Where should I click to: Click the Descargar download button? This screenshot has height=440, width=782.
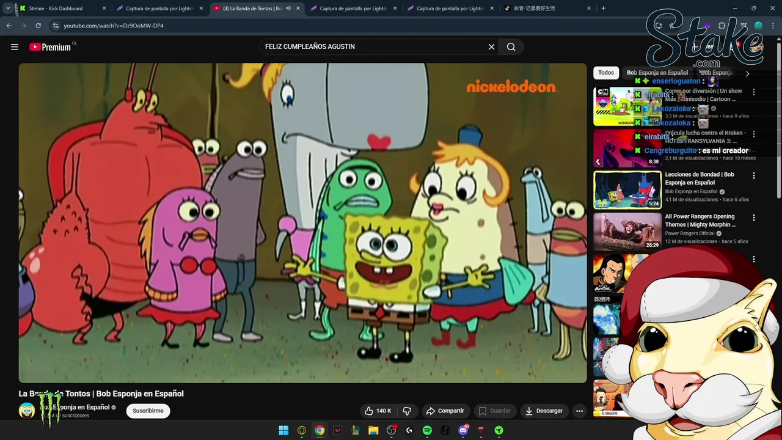pyautogui.click(x=544, y=411)
